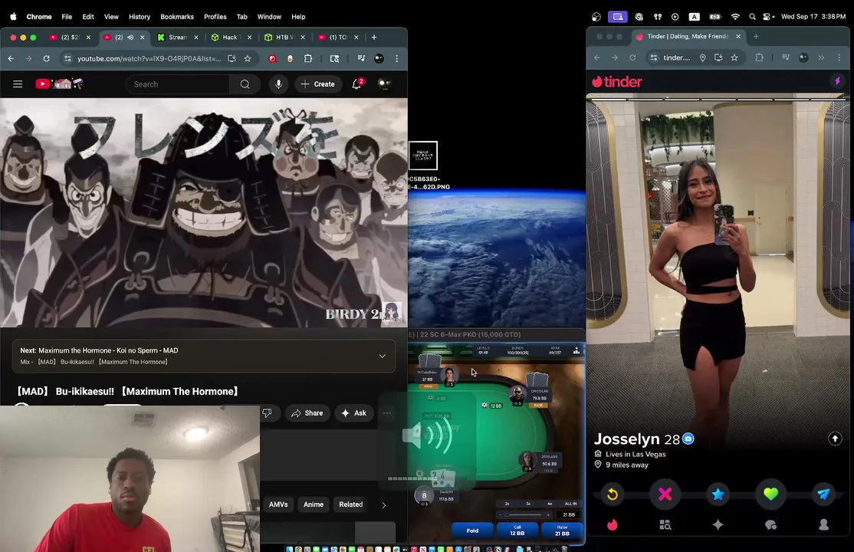Click the 21 BB bet amount field
This screenshot has height=552, width=854.
tap(569, 514)
